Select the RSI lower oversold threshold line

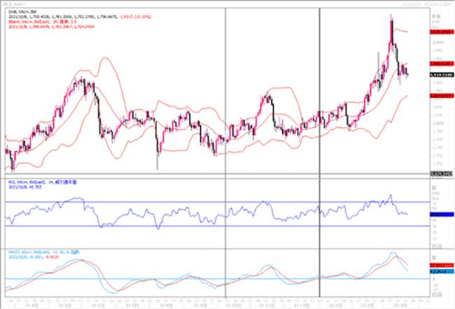(x=210, y=226)
